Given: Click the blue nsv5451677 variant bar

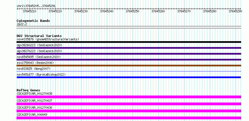Looking at the screenshot, I should tap(129, 77).
